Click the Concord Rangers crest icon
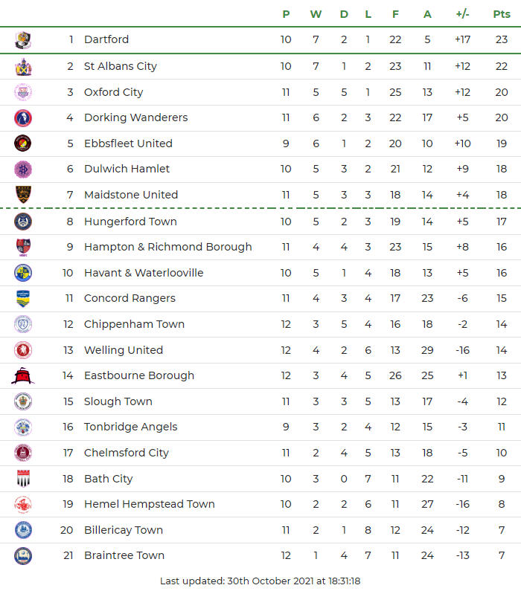This screenshot has height=591, width=521. (23, 298)
